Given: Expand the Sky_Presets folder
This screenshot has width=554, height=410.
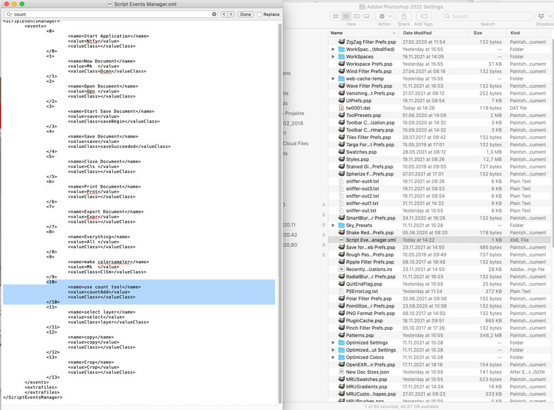Looking at the screenshot, I should point(333,225).
